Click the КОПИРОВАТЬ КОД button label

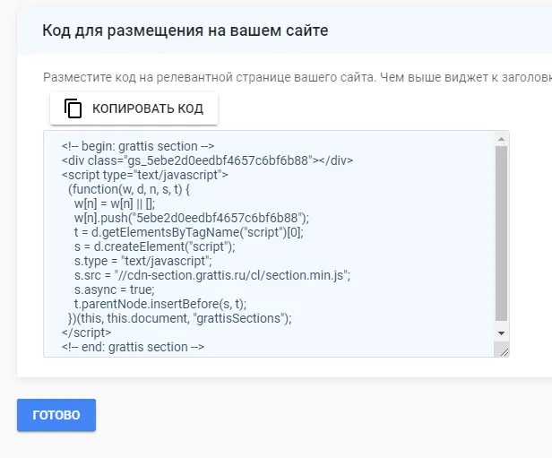coord(148,108)
